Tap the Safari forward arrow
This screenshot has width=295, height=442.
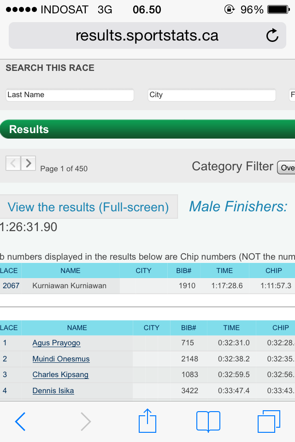click(x=86, y=421)
